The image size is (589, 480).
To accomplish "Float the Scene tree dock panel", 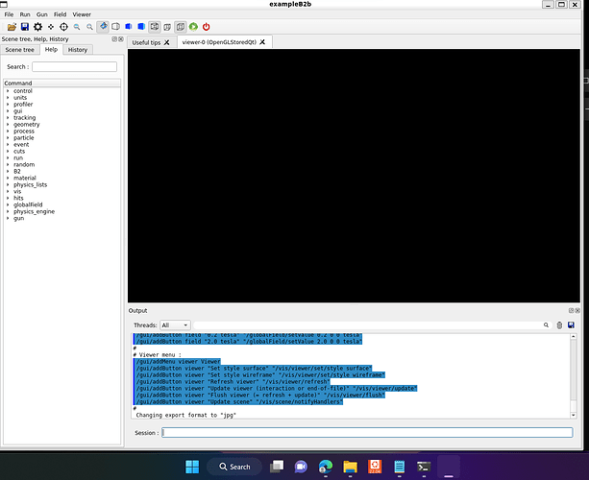I will pos(114,39).
